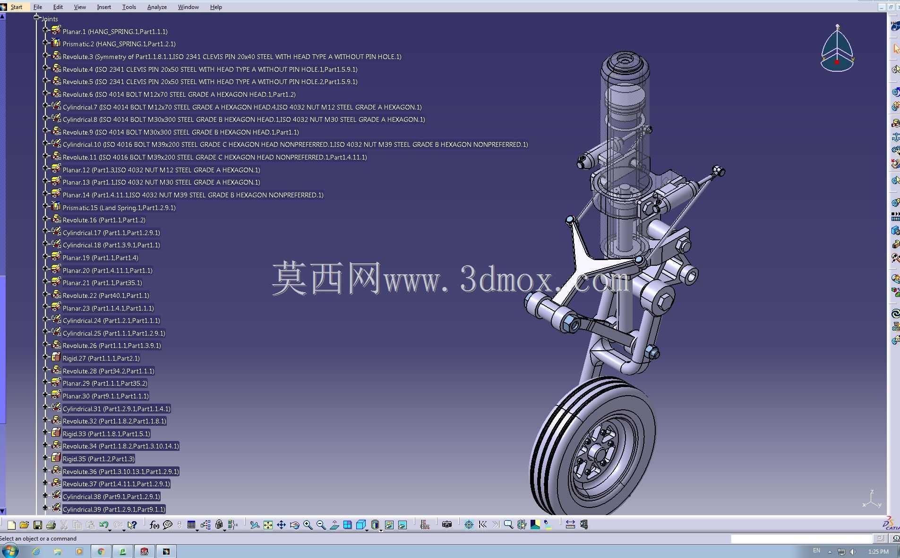Open Internet Explorer from the taskbar
900x558 pixels.
click(36, 551)
